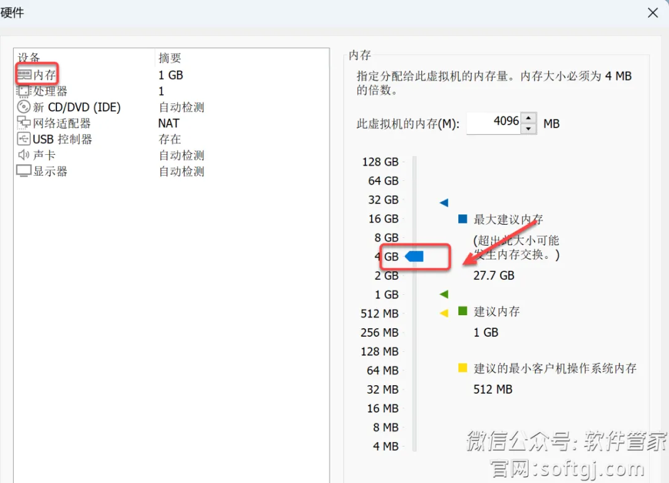Click the yellow minimum guest memory marker
This screenshot has width=669, height=483.
point(444,313)
